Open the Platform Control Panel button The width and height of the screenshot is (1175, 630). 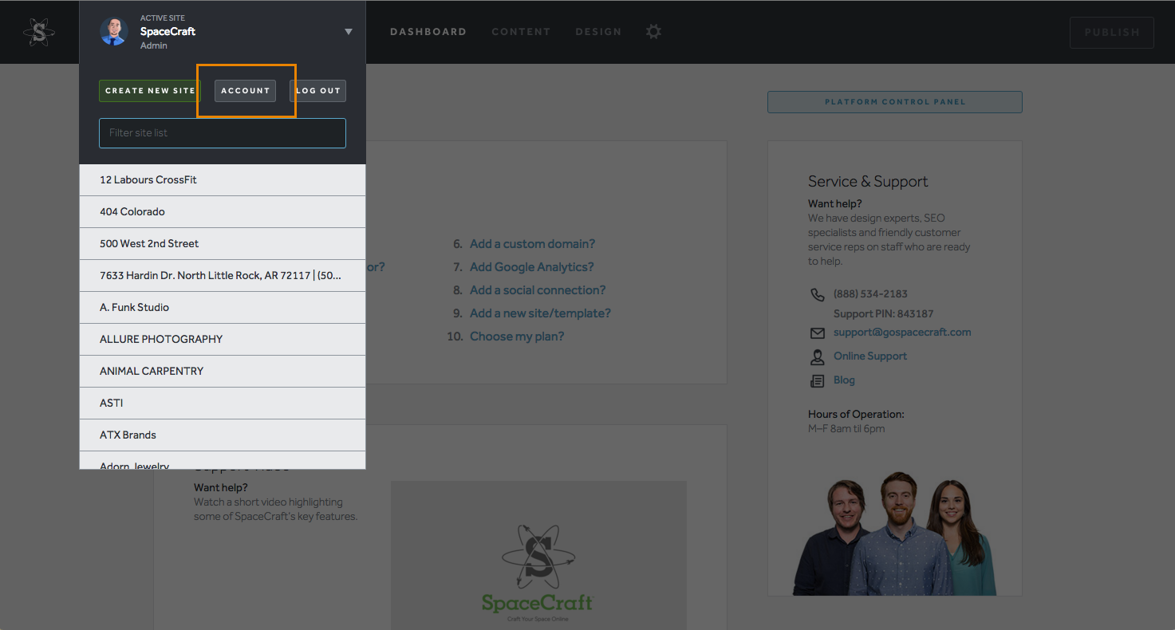click(894, 102)
